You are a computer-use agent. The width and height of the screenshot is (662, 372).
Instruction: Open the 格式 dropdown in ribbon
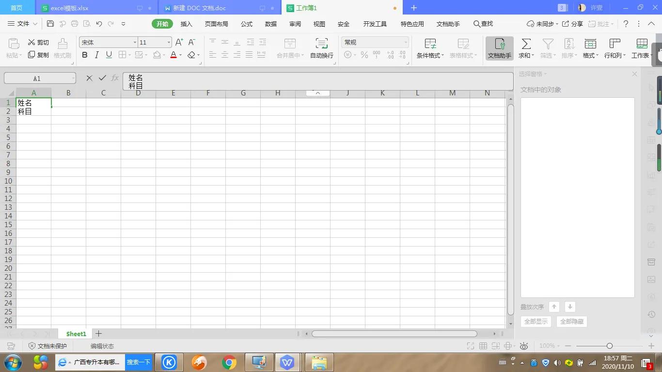(590, 48)
